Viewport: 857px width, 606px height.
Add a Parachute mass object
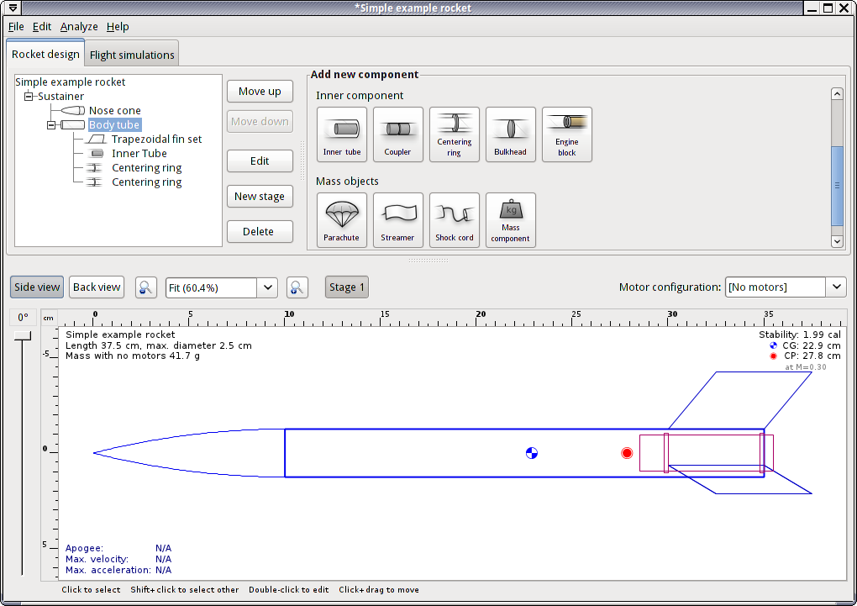342,220
